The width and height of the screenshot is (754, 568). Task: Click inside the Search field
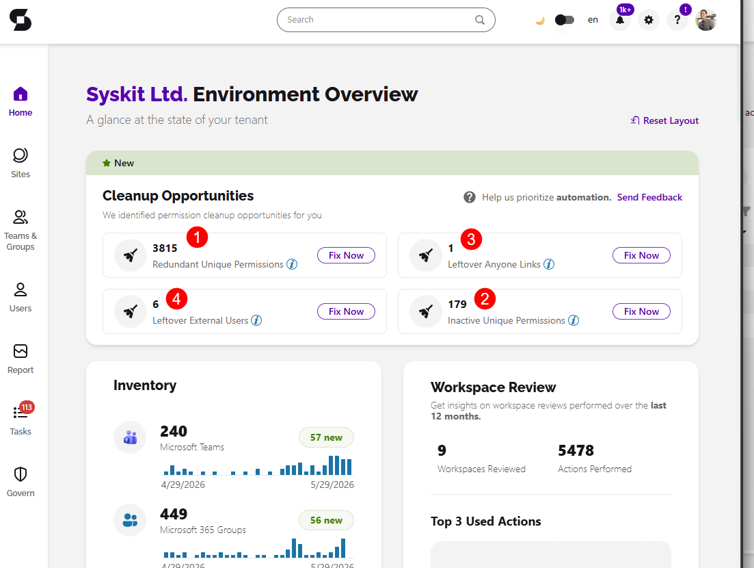[386, 20]
